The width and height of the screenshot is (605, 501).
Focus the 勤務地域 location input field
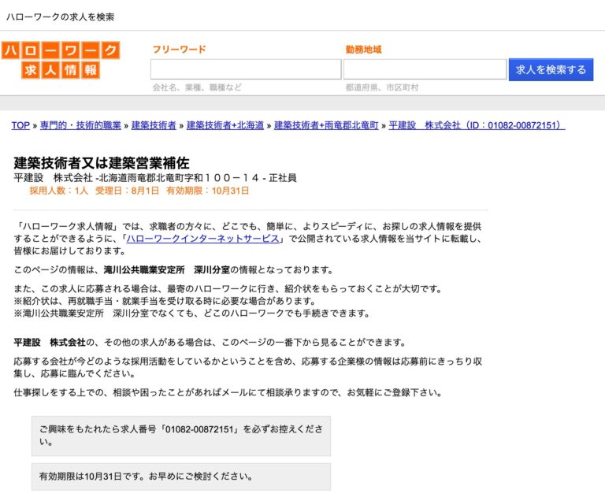point(425,69)
